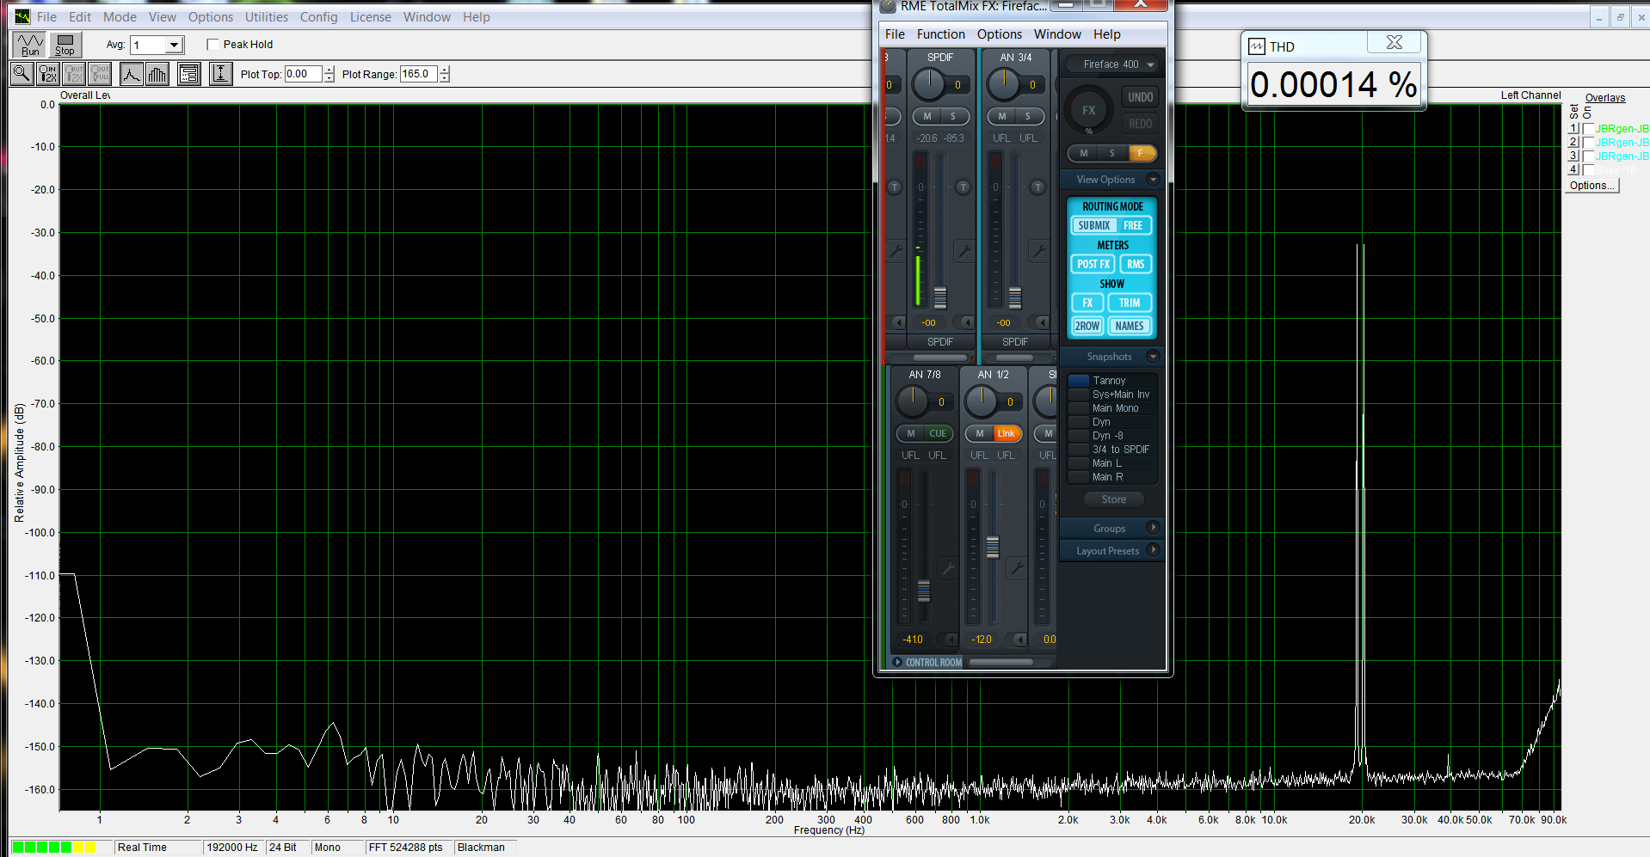Click the Zoom In 2X icon
This screenshot has height=857, width=1650.
[47, 74]
